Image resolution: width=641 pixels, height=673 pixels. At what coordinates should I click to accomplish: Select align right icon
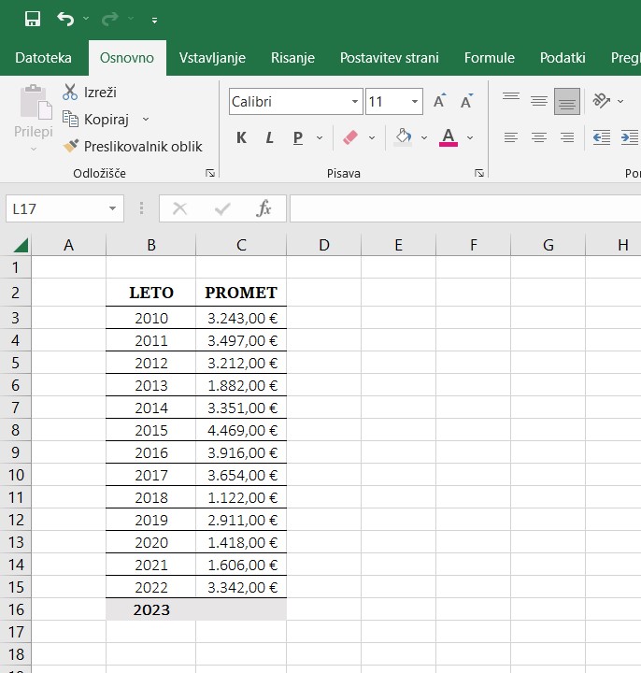coord(567,137)
